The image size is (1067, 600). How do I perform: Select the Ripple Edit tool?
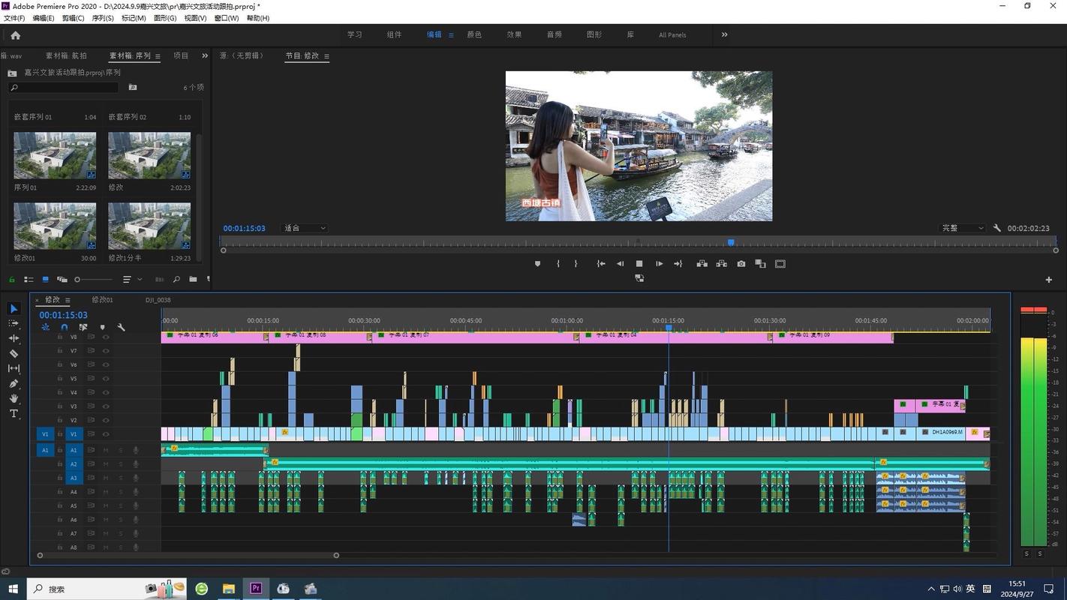(x=14, y=338)
